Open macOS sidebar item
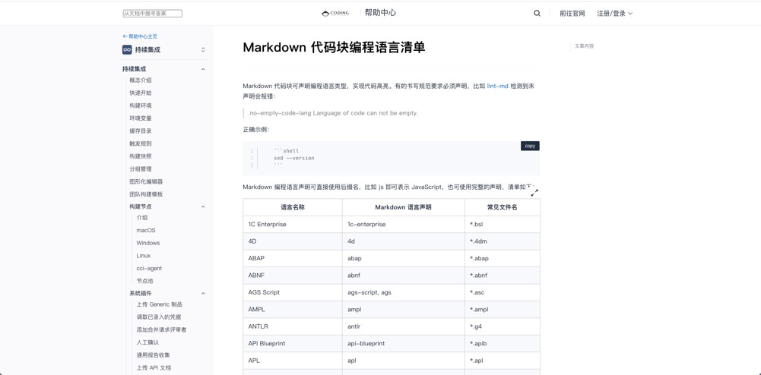Image resolution: width=761 pixels, height=375 pixels. coord(146,231)
